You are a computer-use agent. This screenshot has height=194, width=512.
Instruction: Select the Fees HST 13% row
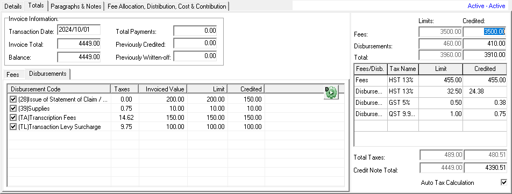click(x=430, y=80)
